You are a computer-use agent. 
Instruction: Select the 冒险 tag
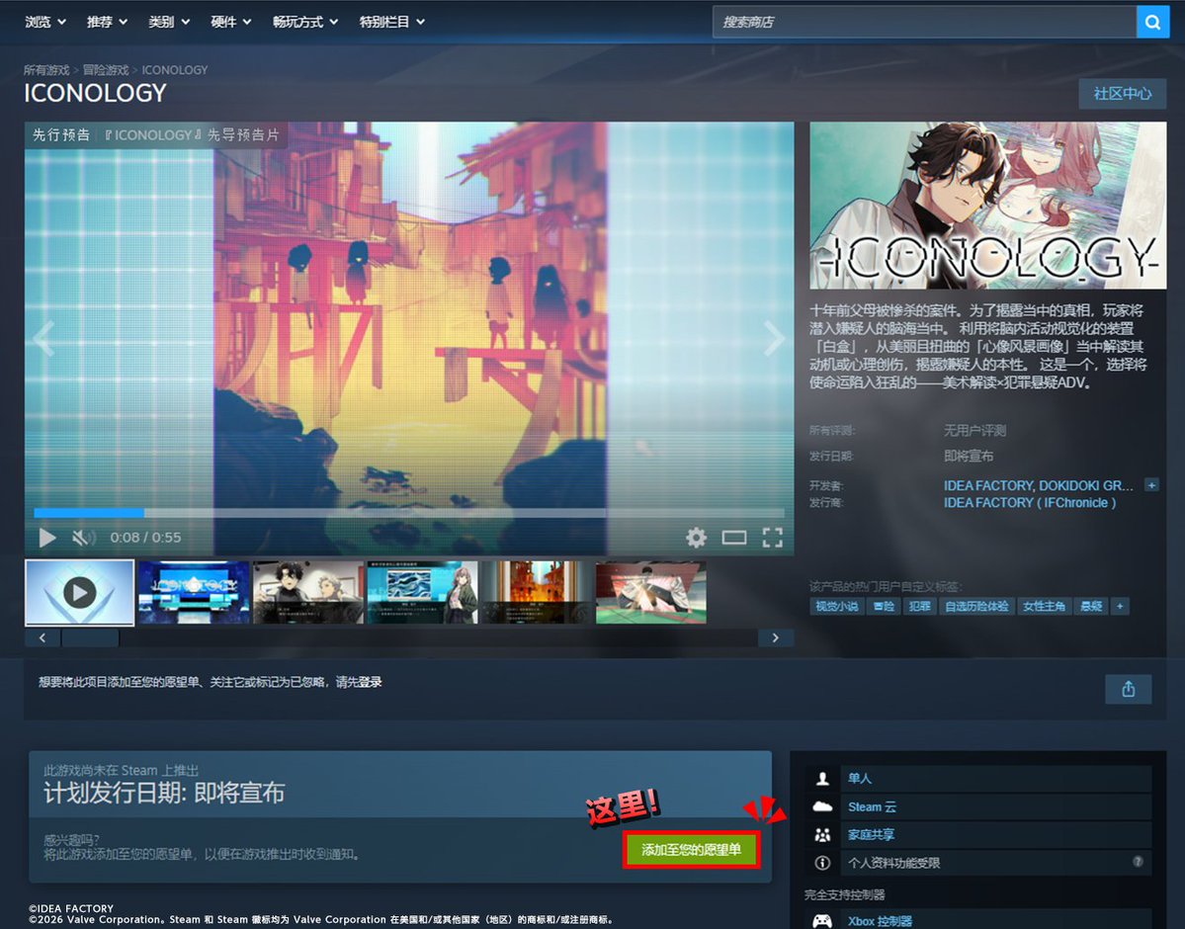[x=884, y=606]
